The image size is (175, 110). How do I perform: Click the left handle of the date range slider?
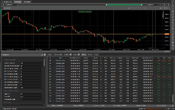106,5
